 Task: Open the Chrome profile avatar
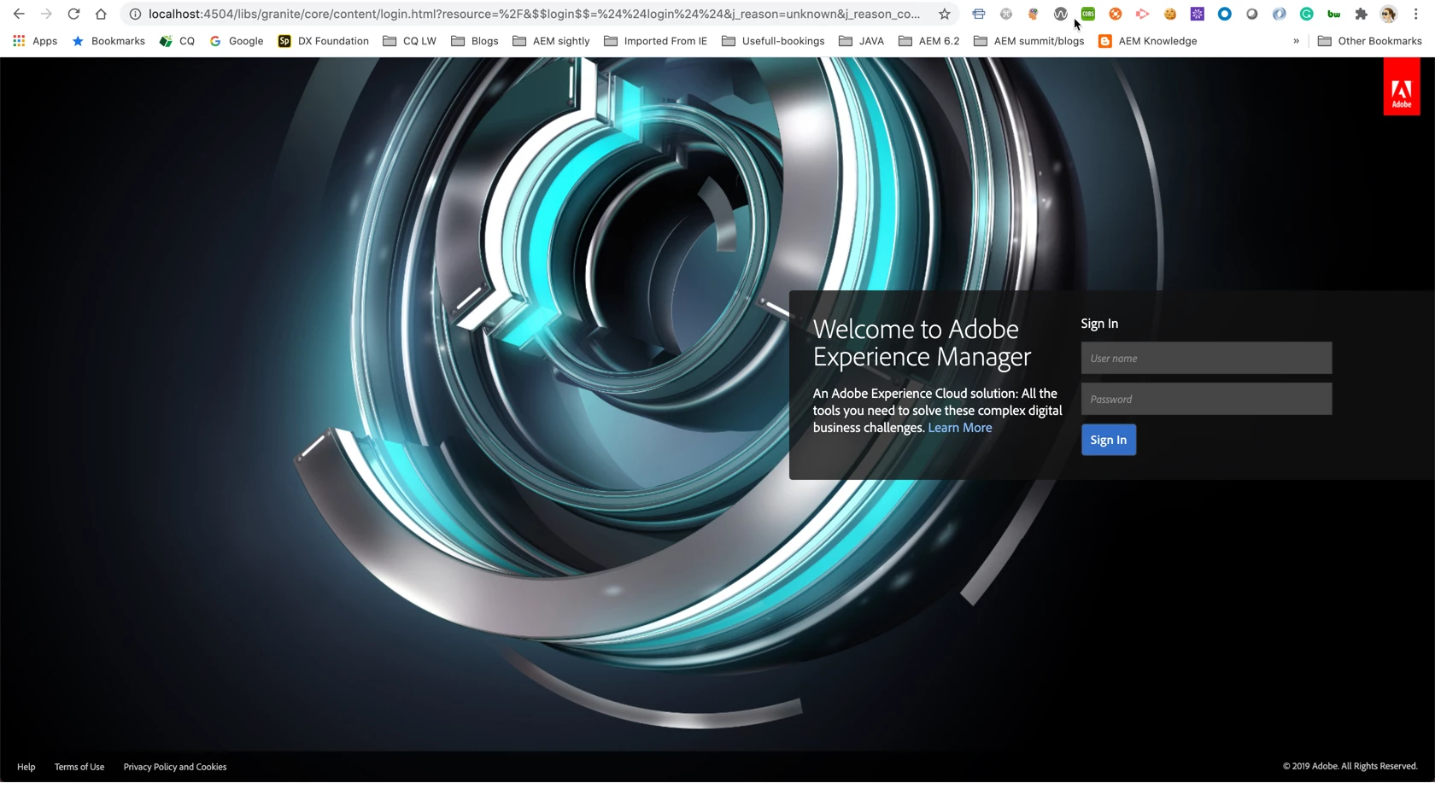coord(1389,14)
